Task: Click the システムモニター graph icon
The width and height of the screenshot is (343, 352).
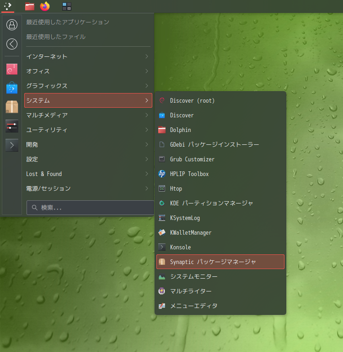Action: point(162,276)
